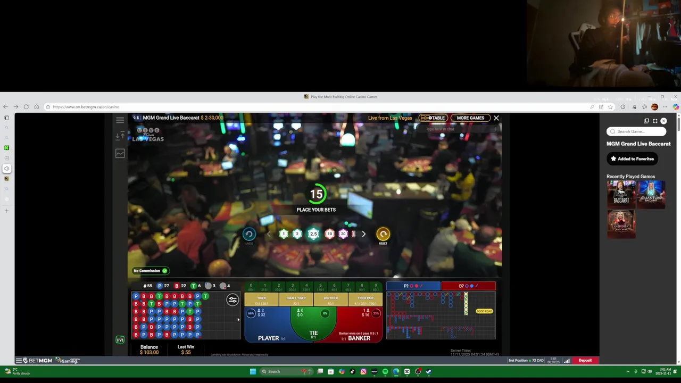This screenshot has width=681, height=383.
Task: Bet on the TIGER side bet
Action: [x=261, y=301]
